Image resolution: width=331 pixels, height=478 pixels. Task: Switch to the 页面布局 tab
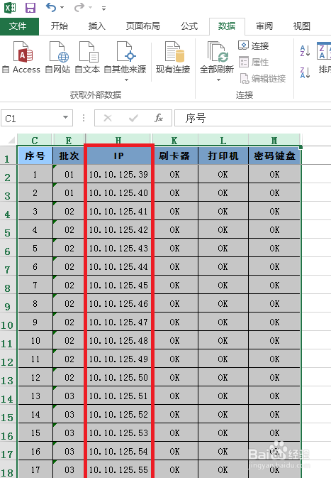(143, 26)
